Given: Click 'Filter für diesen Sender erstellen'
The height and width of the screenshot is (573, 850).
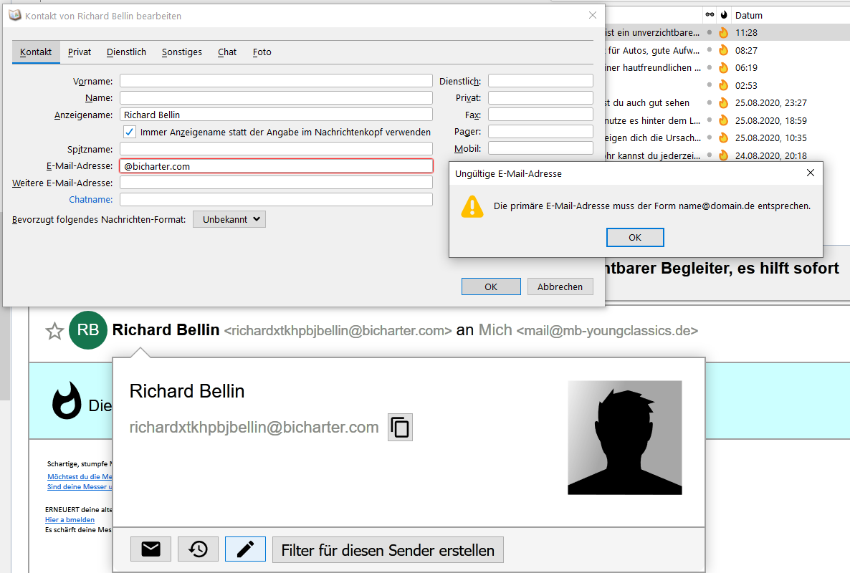Looking at the screenshot, I should [388, 549].
